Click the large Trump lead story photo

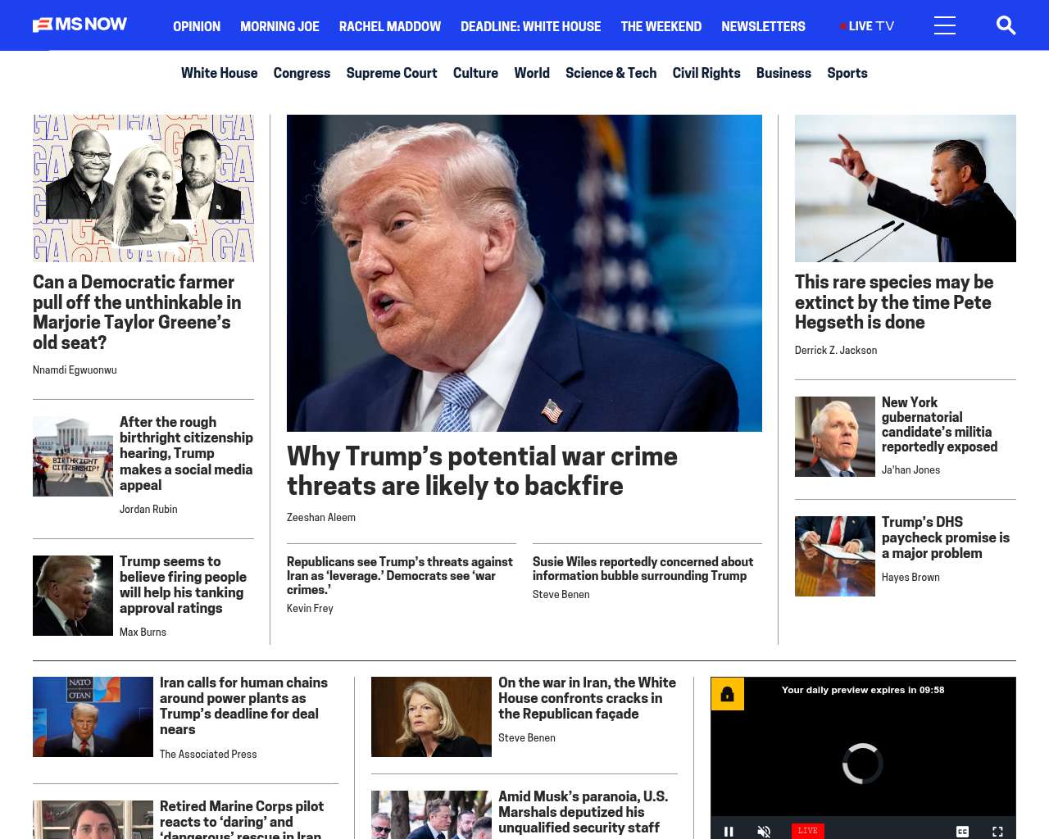524,273
